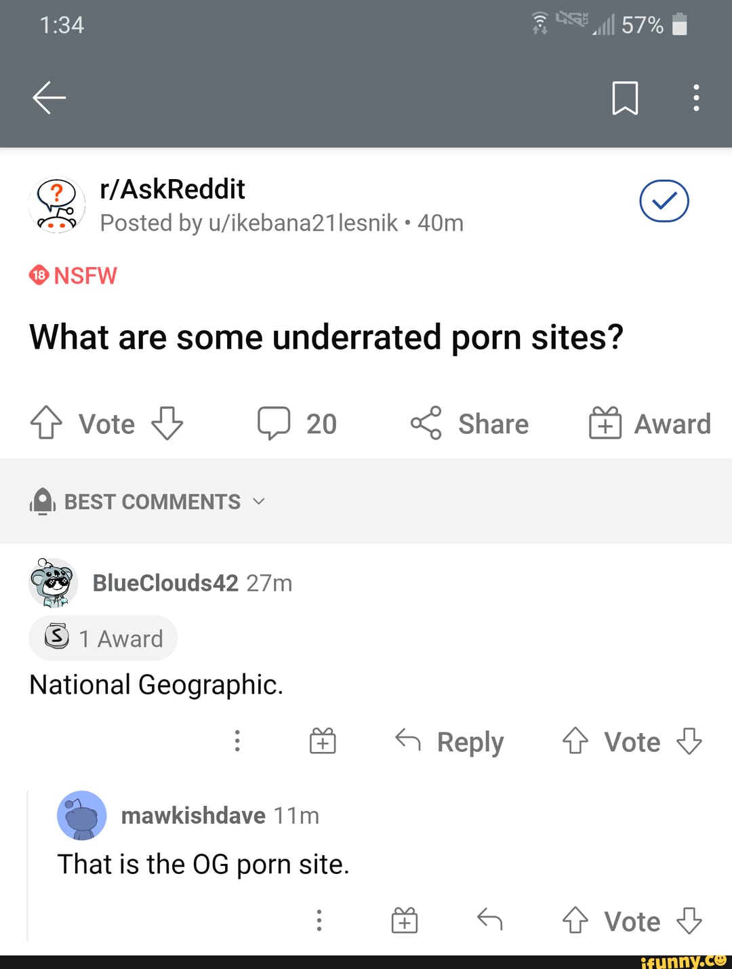732x969 pixels.
Task: Upvote BlueClouds42's National Geographic comment
Action: click(x=575, y=741)
